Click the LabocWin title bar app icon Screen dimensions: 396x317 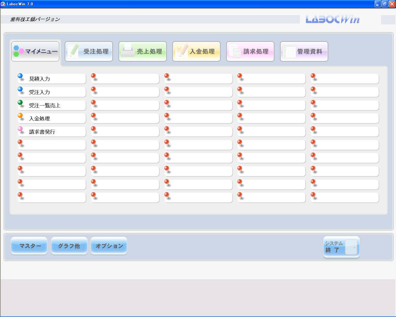[3, 4]
